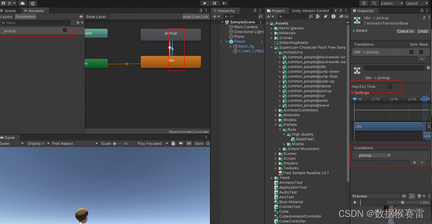Toggle hidden packages visibility count 14
432x224 pixels.
click(344, 16)
